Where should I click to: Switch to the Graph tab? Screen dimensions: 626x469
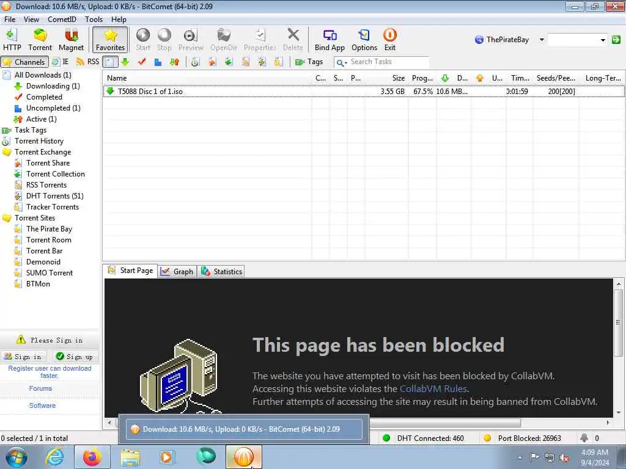(177, 272)
